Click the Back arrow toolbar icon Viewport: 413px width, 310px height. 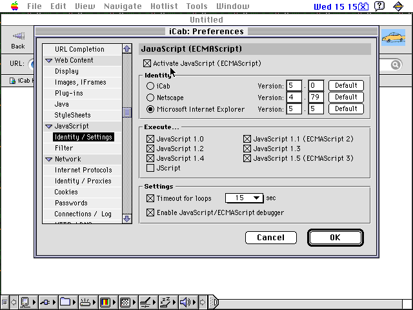(19, 36)
